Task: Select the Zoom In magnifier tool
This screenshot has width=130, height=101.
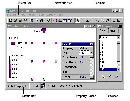Action: click(x=98, y=20)
